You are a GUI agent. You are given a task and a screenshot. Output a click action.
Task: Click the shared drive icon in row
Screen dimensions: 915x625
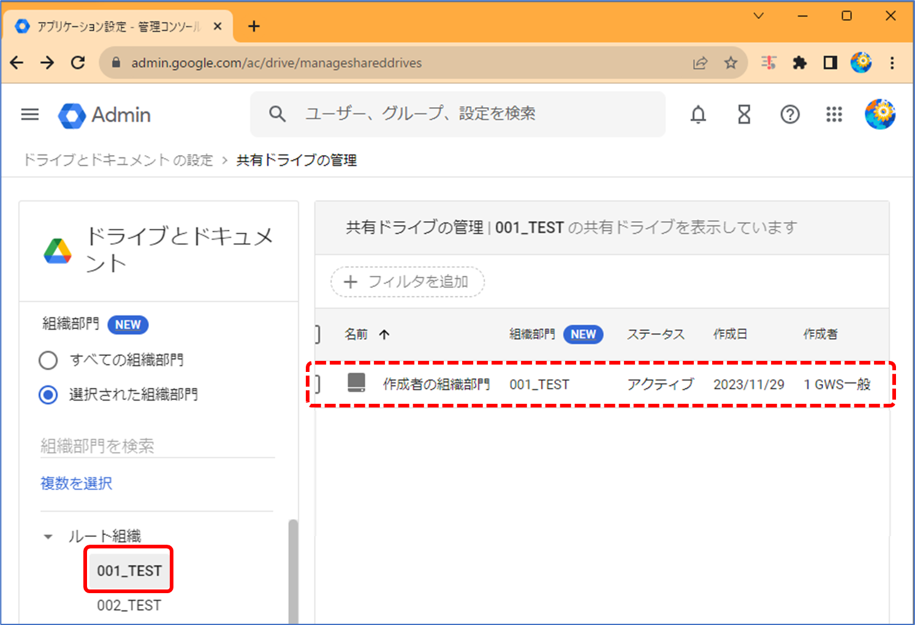click(x=356, y=383)
